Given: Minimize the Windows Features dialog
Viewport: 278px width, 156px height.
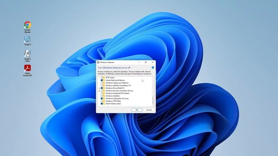Looking at the screenshot, I should pos(139,62).
